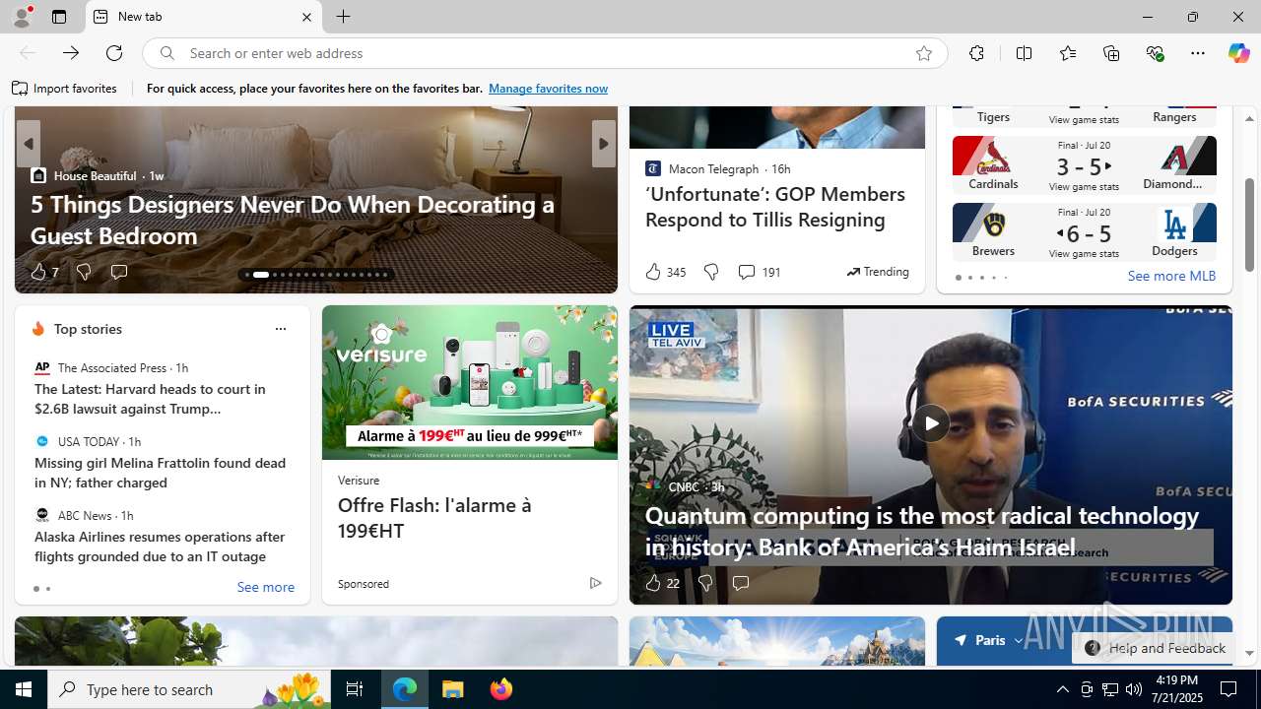The width and height of the screenshot is (1261, 709).
Task: Open the Favorites list icon
Action: pos(1067,53)
